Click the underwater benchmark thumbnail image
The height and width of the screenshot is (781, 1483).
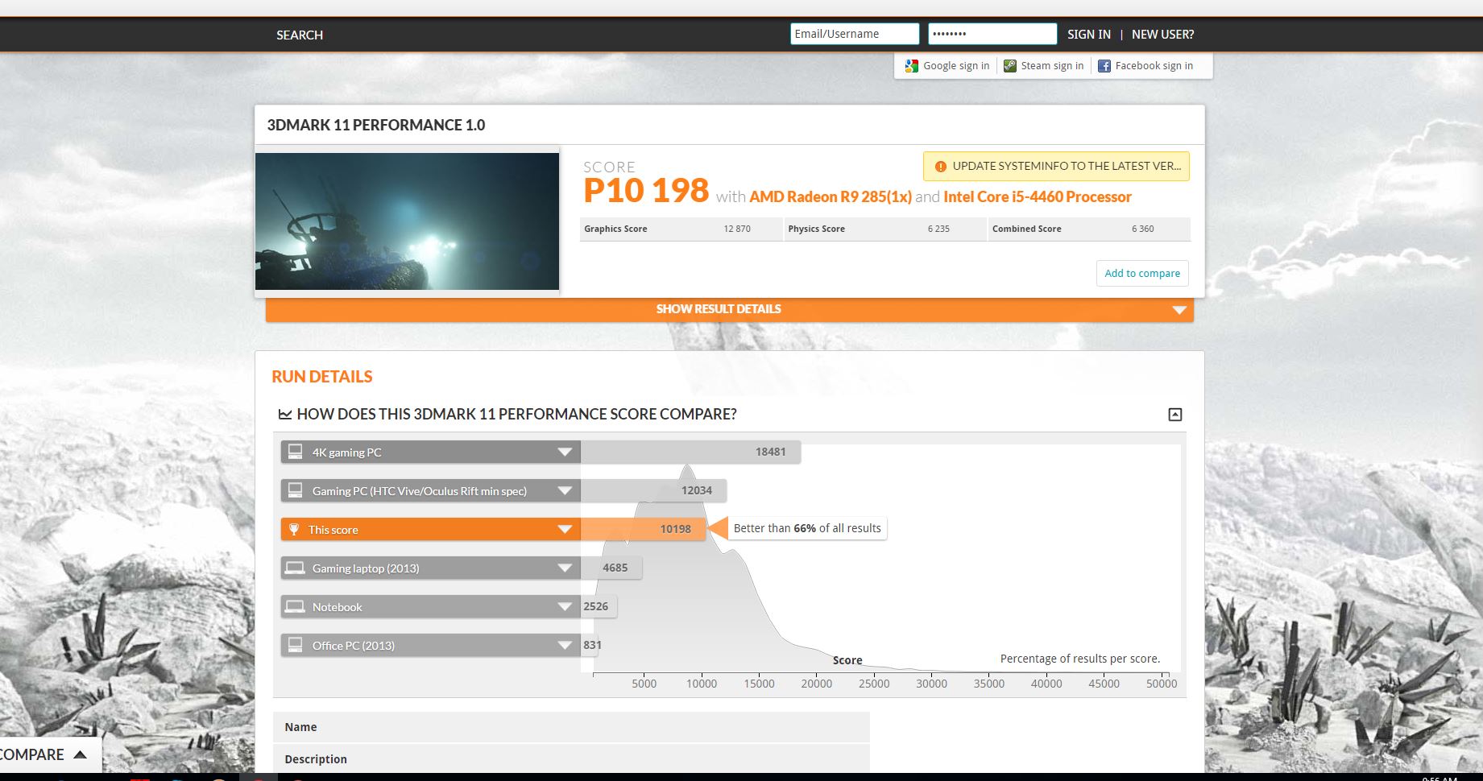tap(407, 221)
